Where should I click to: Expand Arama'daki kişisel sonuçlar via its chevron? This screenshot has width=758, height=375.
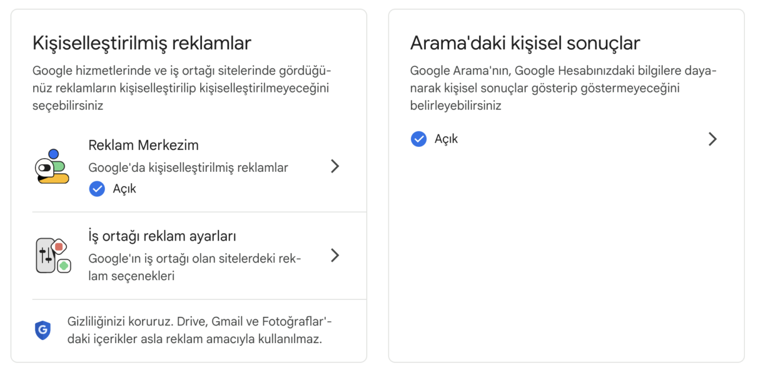click(x=713, y=139)
